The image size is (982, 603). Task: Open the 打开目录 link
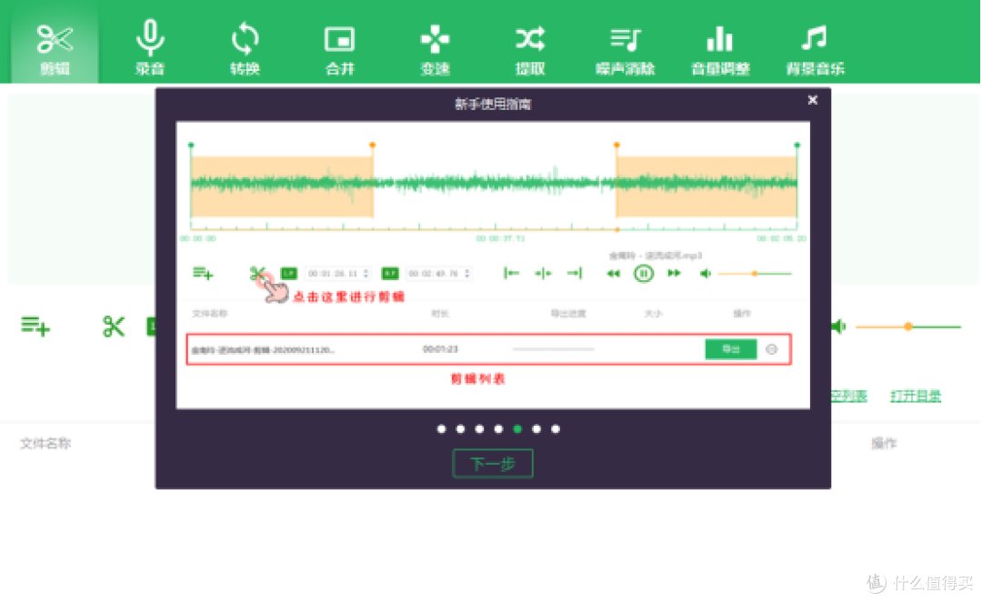tap(916, 396)
